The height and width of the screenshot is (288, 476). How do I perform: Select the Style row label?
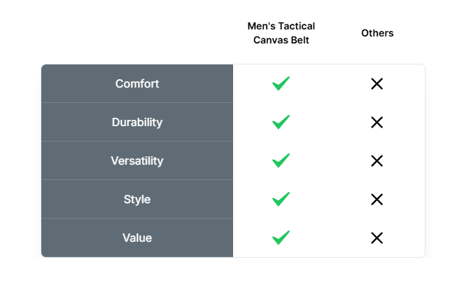pos(137,200)
